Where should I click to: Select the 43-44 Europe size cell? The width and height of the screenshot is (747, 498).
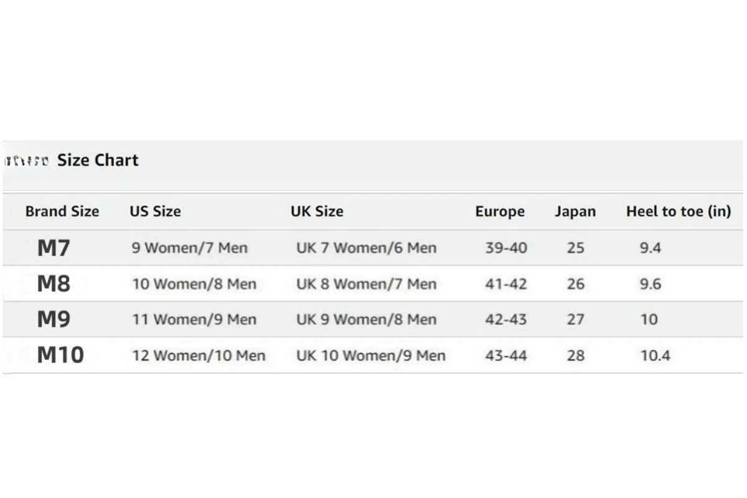506,356
